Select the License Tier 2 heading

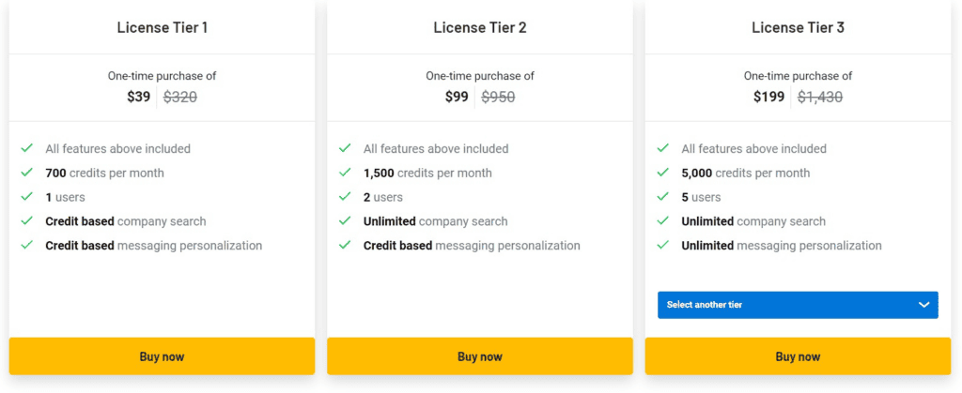[480, 27]
